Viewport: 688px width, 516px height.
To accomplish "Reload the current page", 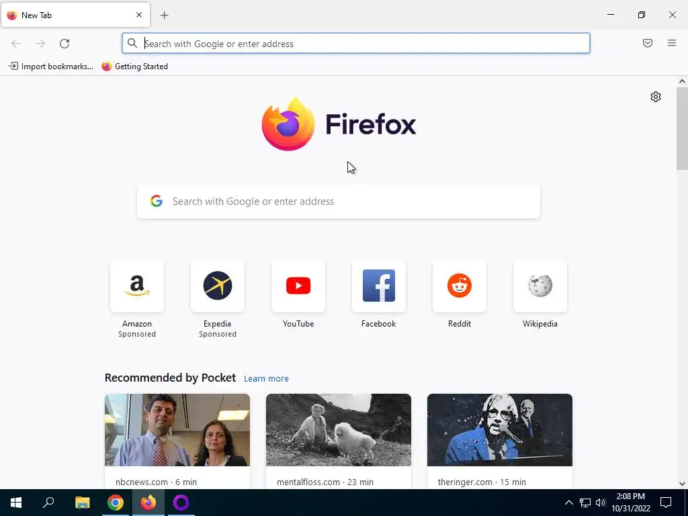I will 64,44.
